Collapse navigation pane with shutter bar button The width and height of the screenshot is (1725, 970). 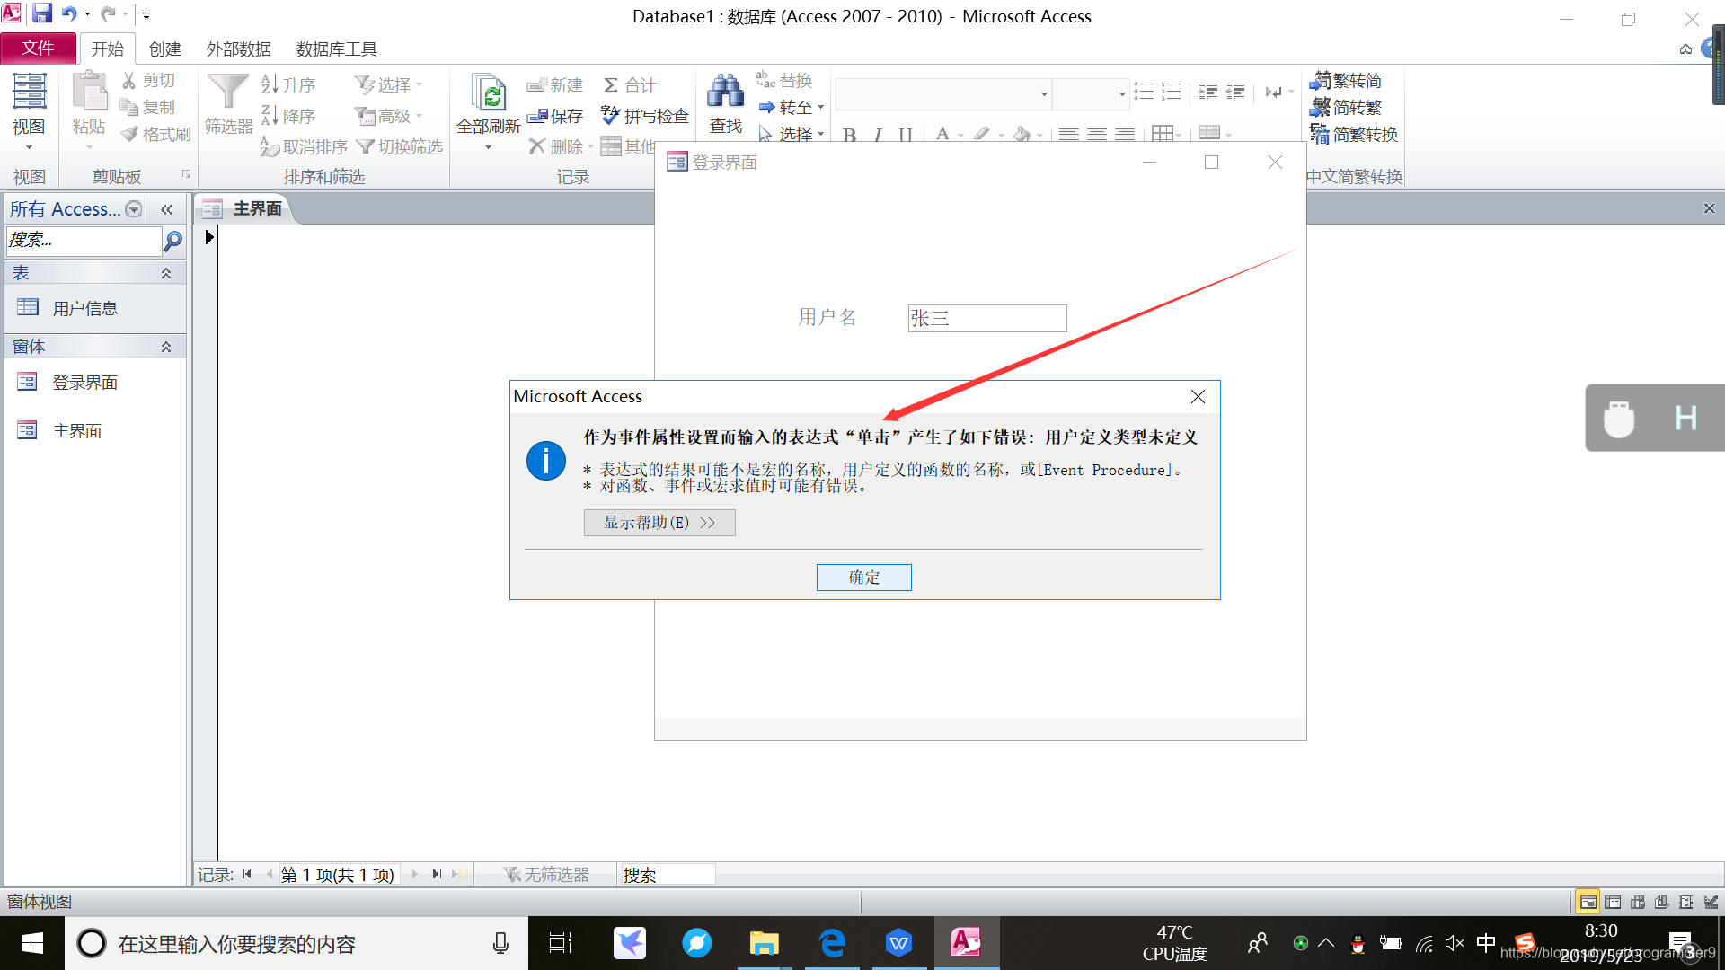click(166, 209)
